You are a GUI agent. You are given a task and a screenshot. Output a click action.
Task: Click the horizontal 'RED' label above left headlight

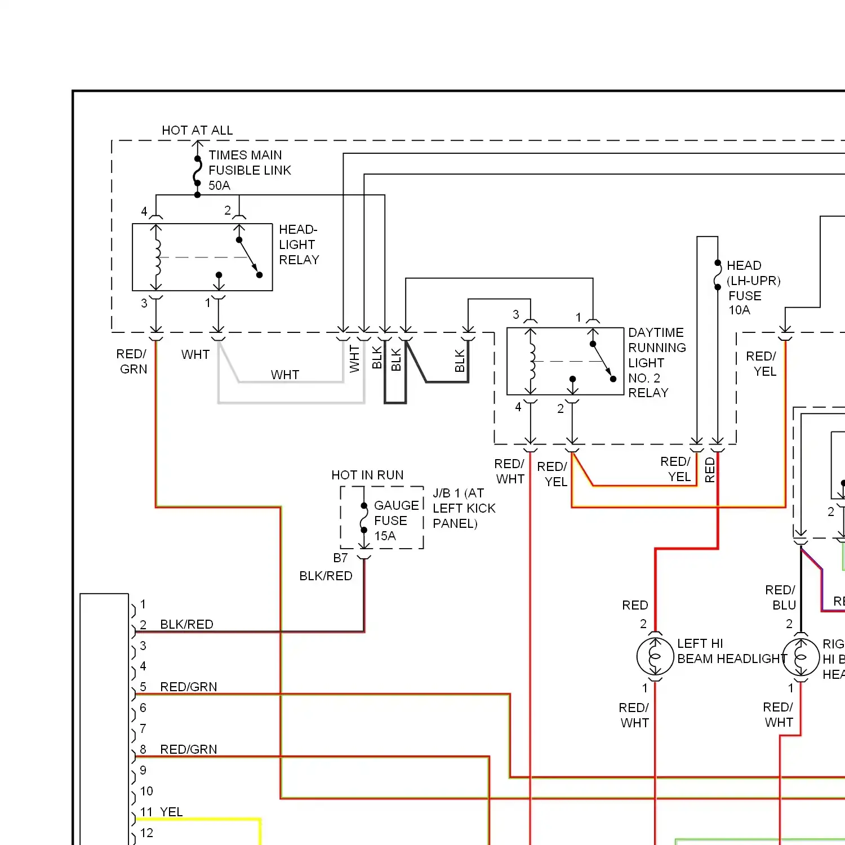pos(635,605)
